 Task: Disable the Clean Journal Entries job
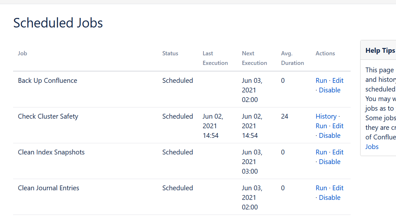330,198
